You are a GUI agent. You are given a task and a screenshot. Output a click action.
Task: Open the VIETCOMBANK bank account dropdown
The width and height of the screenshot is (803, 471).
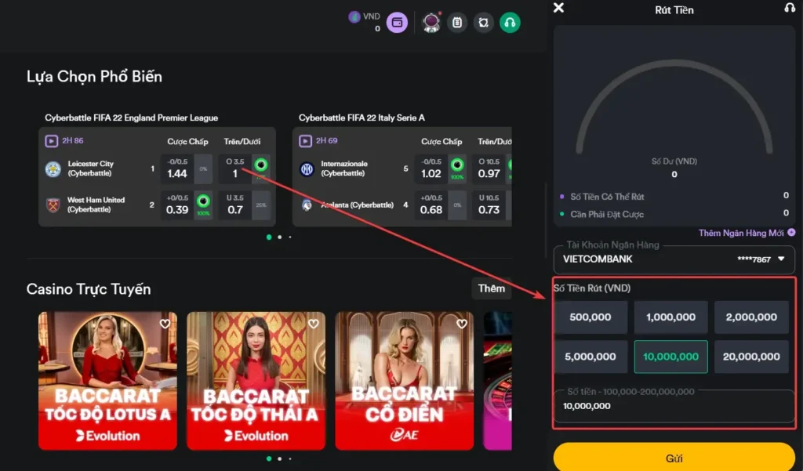coord(674,259)
